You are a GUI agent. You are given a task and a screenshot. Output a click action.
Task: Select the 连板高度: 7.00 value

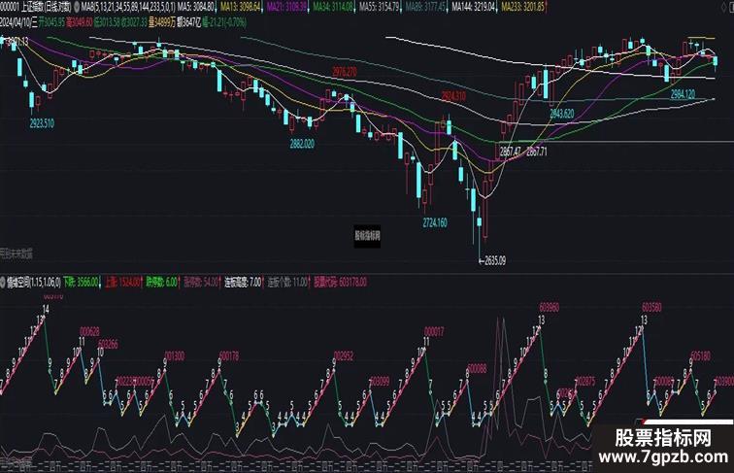tap(243, 283)
